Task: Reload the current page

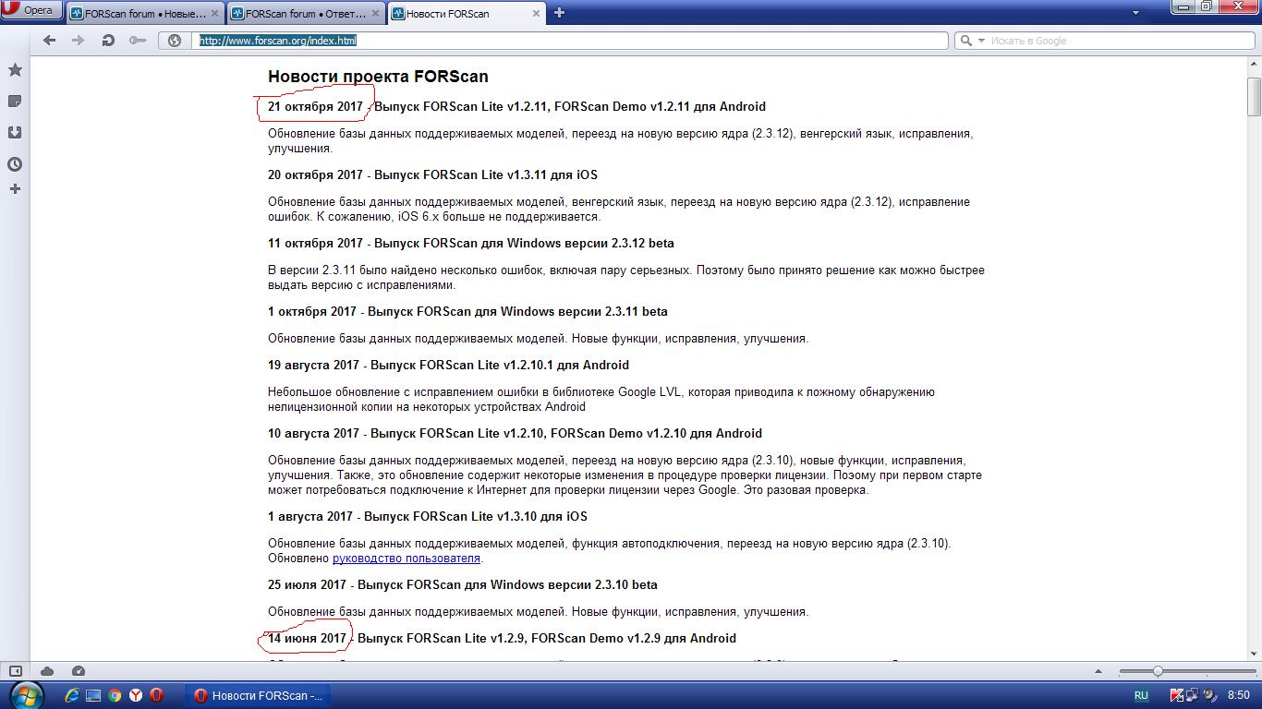Action: coord(107,41)
